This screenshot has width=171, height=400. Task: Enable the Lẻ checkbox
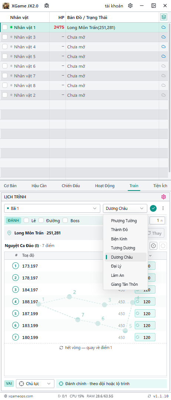pos(26,220)
